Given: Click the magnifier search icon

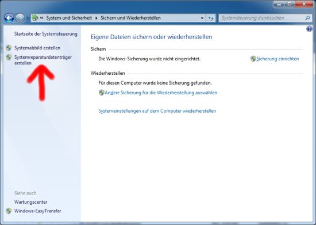Looking at the screenshot, I should (307, 18).
